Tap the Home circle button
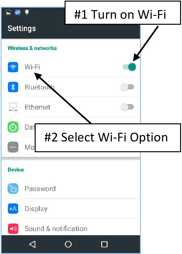The width and height of the screenshot is (182, 254). point(68,244)
